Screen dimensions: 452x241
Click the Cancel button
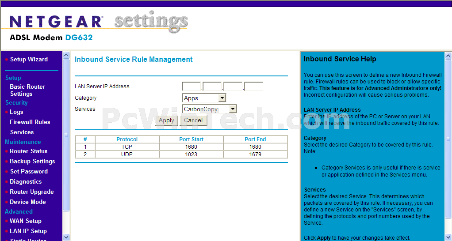click(x=193, y=120)
